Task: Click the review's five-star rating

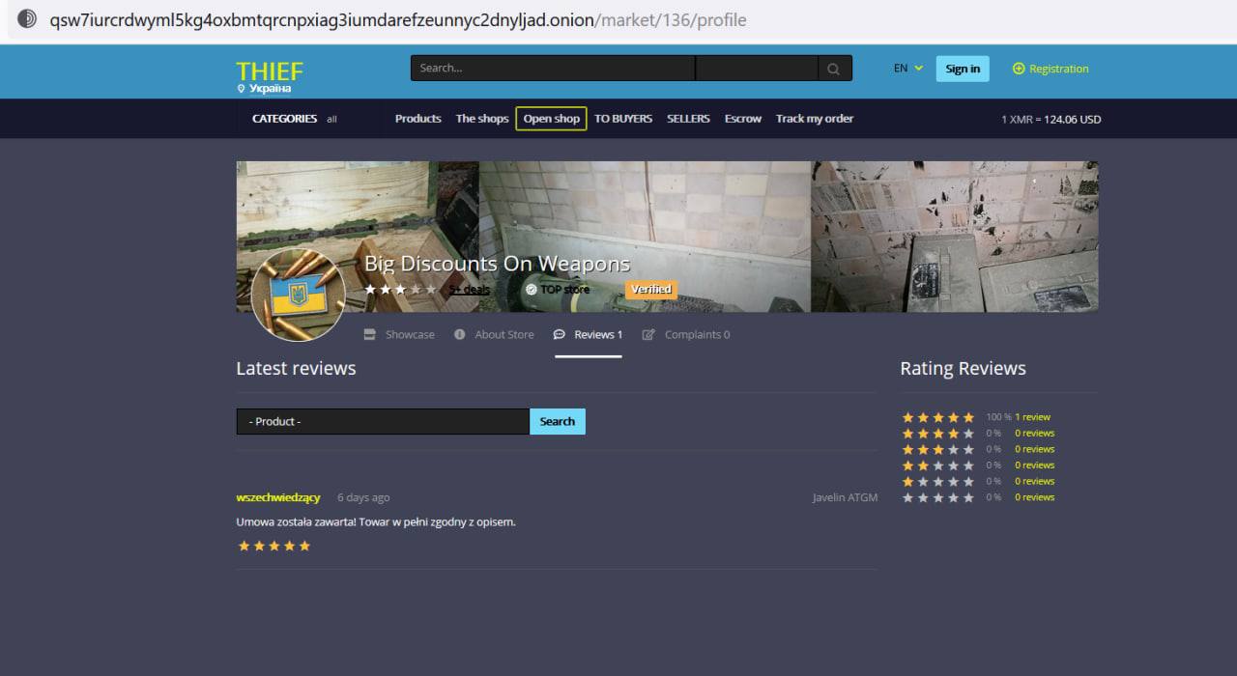Action: tap(274, 546)
